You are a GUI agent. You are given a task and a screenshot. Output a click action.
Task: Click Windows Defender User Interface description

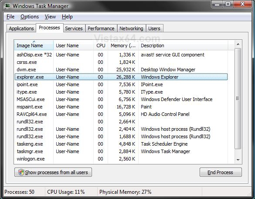pyautogui.click(x=177, y=99)
